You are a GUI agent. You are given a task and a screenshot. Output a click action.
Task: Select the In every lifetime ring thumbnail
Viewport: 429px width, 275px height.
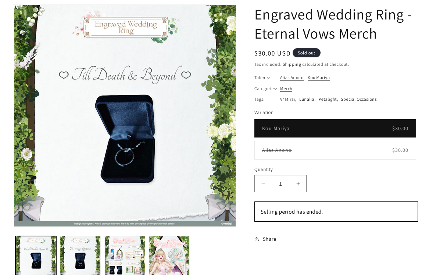pos(80,256)
